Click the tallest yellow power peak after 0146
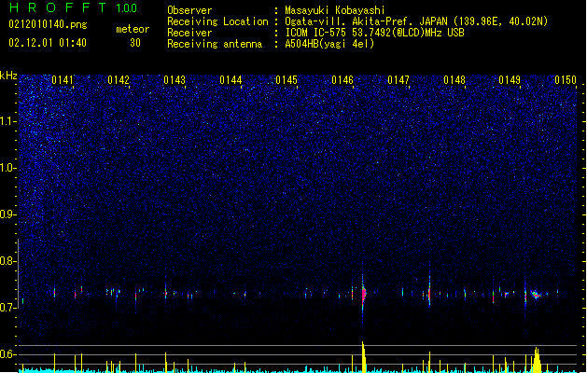Image resolution: width=587 pixels, height=373 pixels. pyautogui.click(x=364, y=356)
